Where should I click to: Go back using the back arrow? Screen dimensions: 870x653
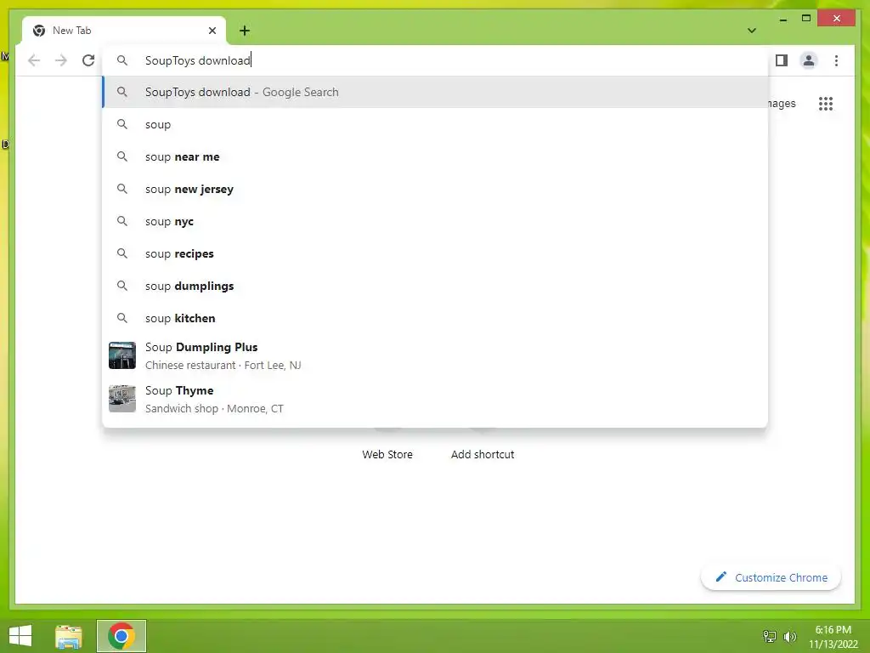point(34,60)
